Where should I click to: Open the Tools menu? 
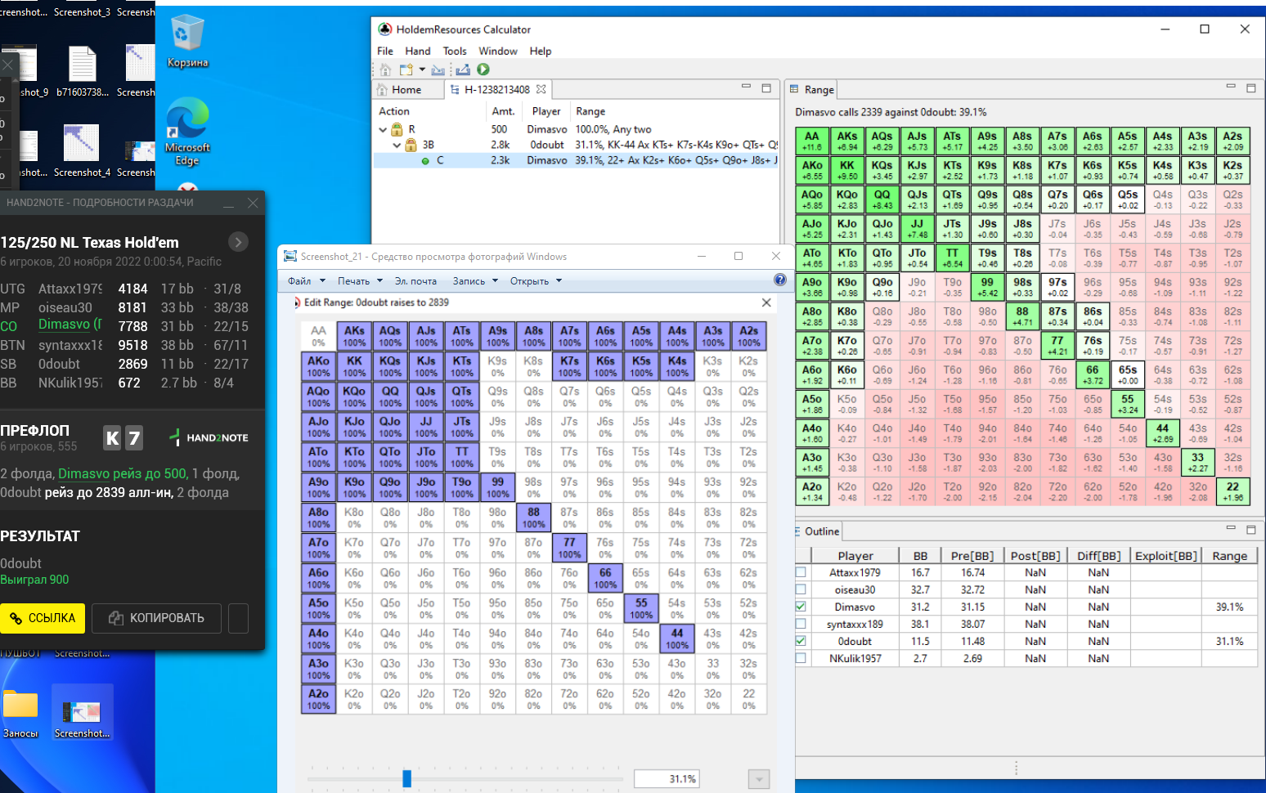pyautogui.click(x=455, y=51)
